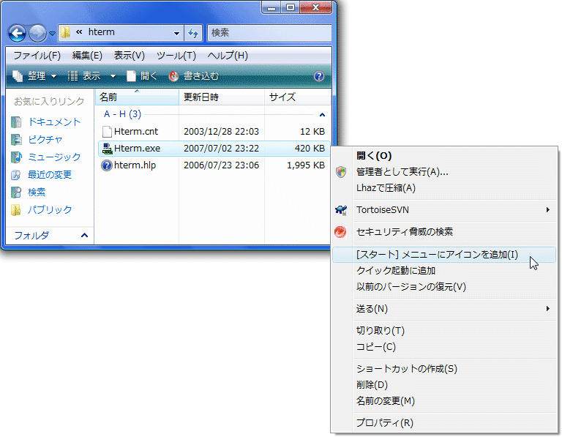Click the ミュージック sidebar icon
This screenshot has width=562, height=437.
[16, 157]
